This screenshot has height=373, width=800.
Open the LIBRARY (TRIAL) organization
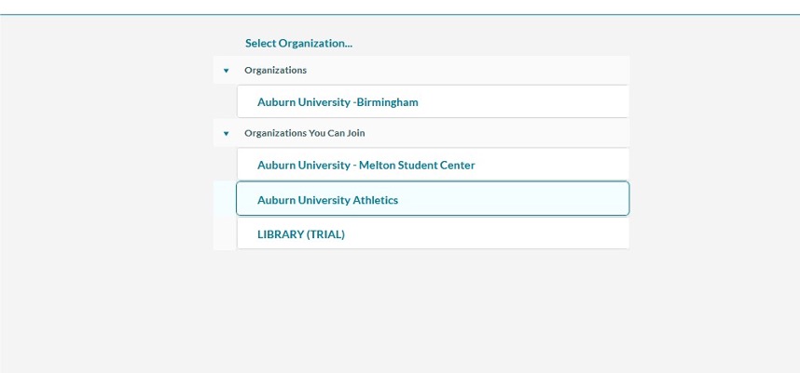pyautogui.click(x=433, y=234)
